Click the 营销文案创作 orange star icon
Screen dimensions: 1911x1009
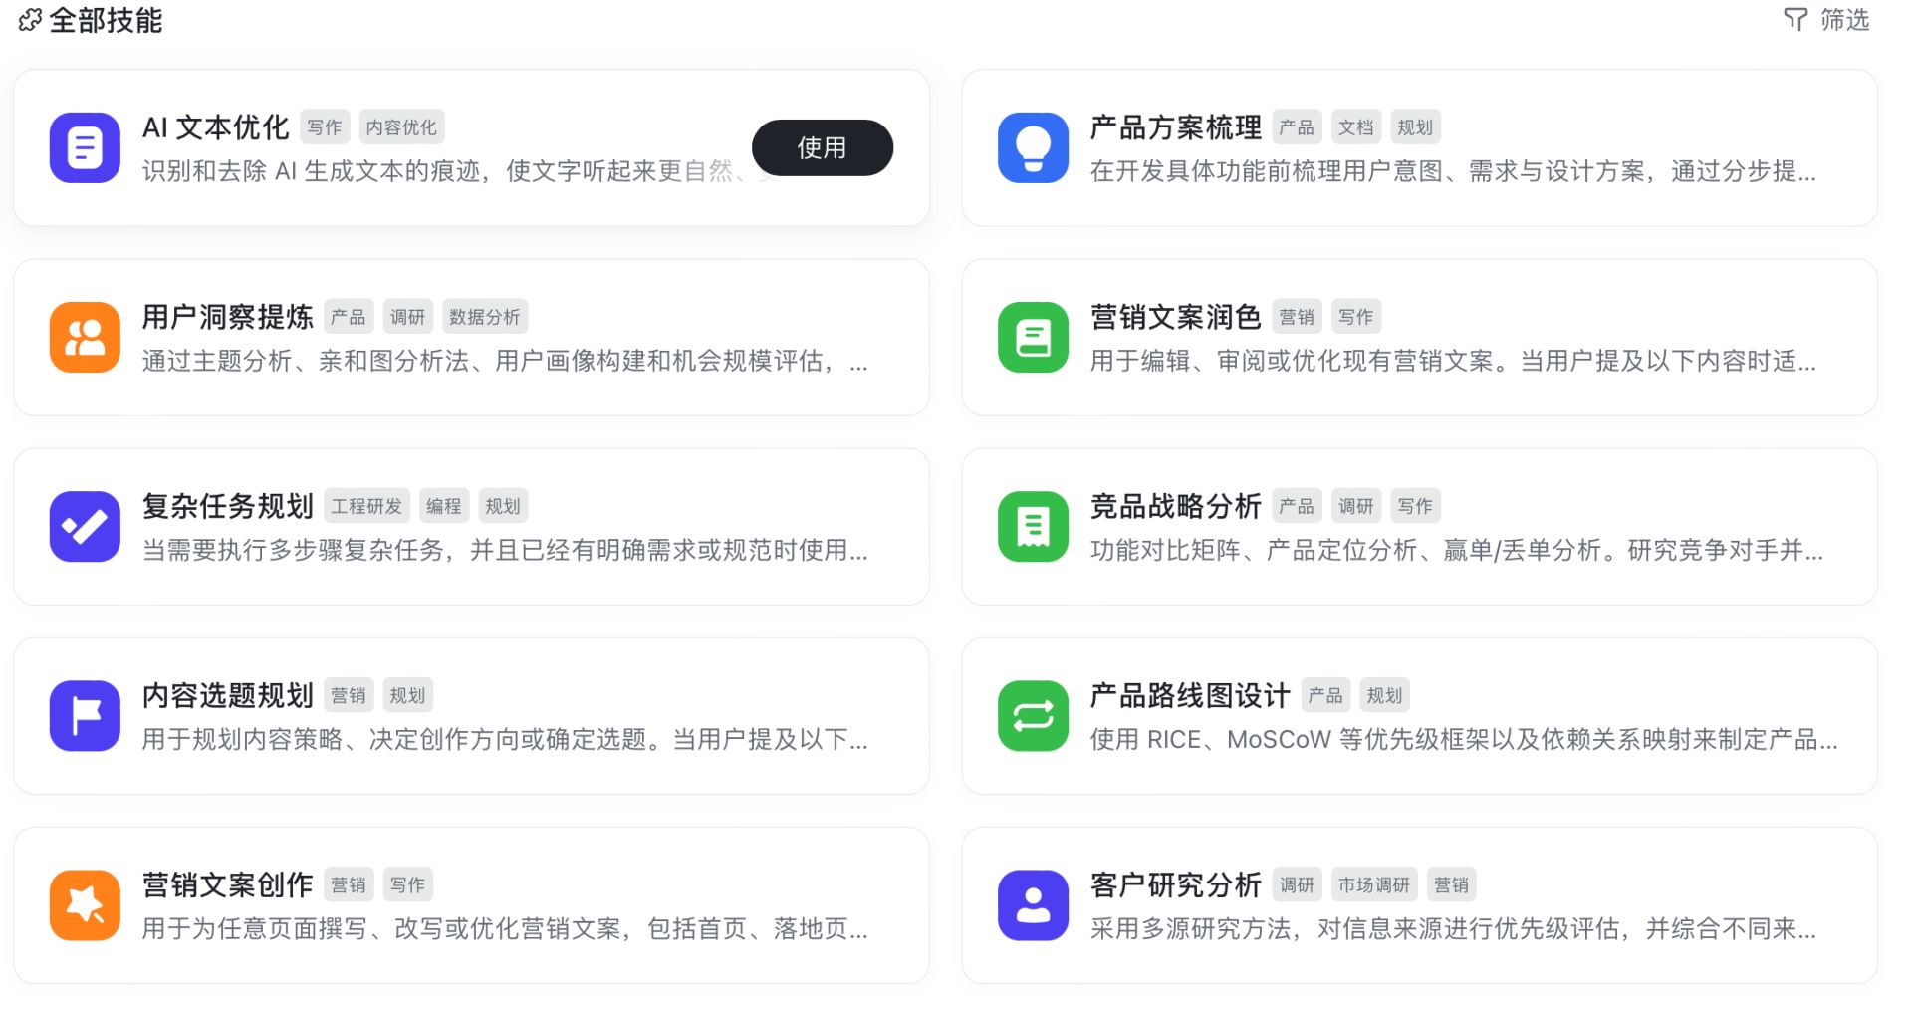[x=85, y=905]
